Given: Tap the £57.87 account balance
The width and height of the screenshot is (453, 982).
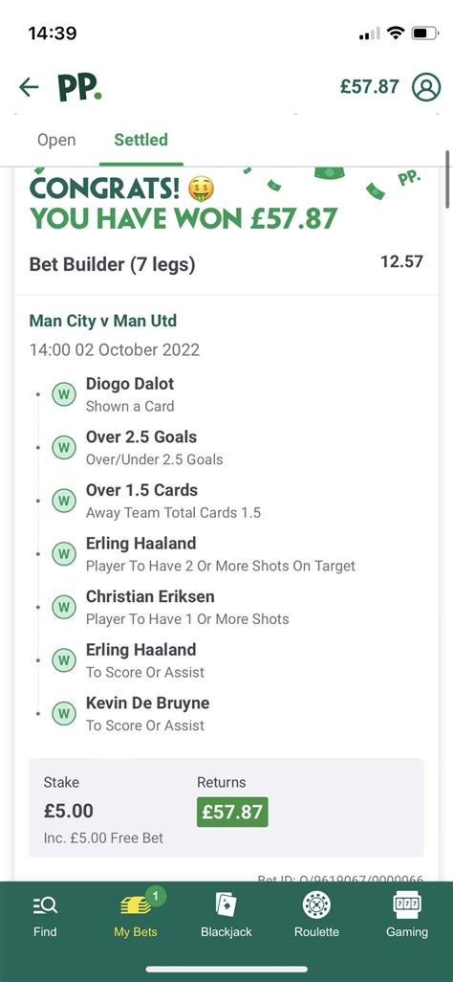Looking at the screenshot, I should click(369, 86).
